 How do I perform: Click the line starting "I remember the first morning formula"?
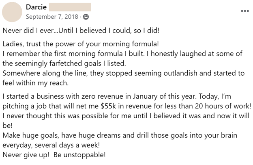pyautogui.click(x=122, y=54)
